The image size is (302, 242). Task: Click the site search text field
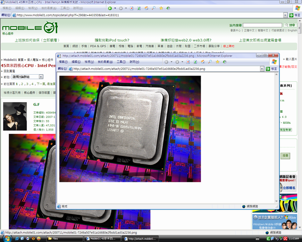(x=262, y=25)
